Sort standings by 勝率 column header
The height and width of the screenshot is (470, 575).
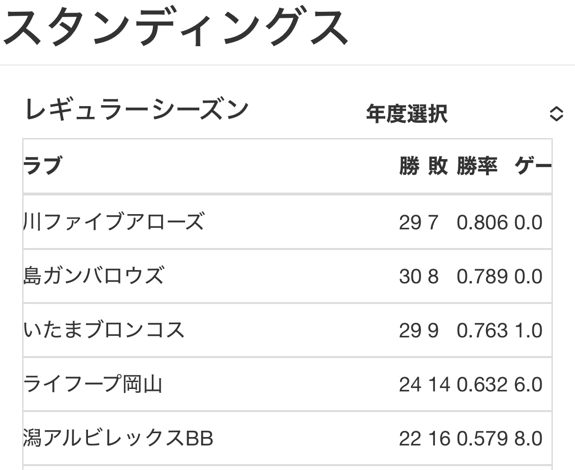477,166
